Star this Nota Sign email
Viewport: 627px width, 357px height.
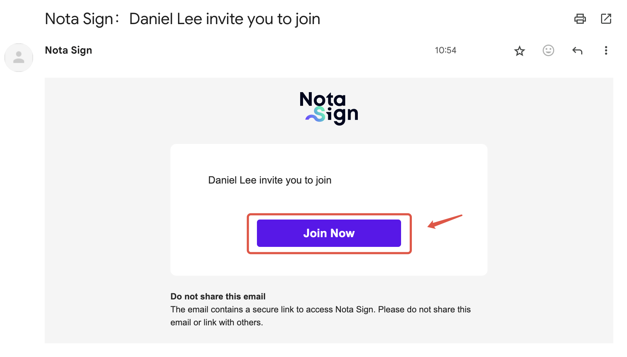[519, 51]
